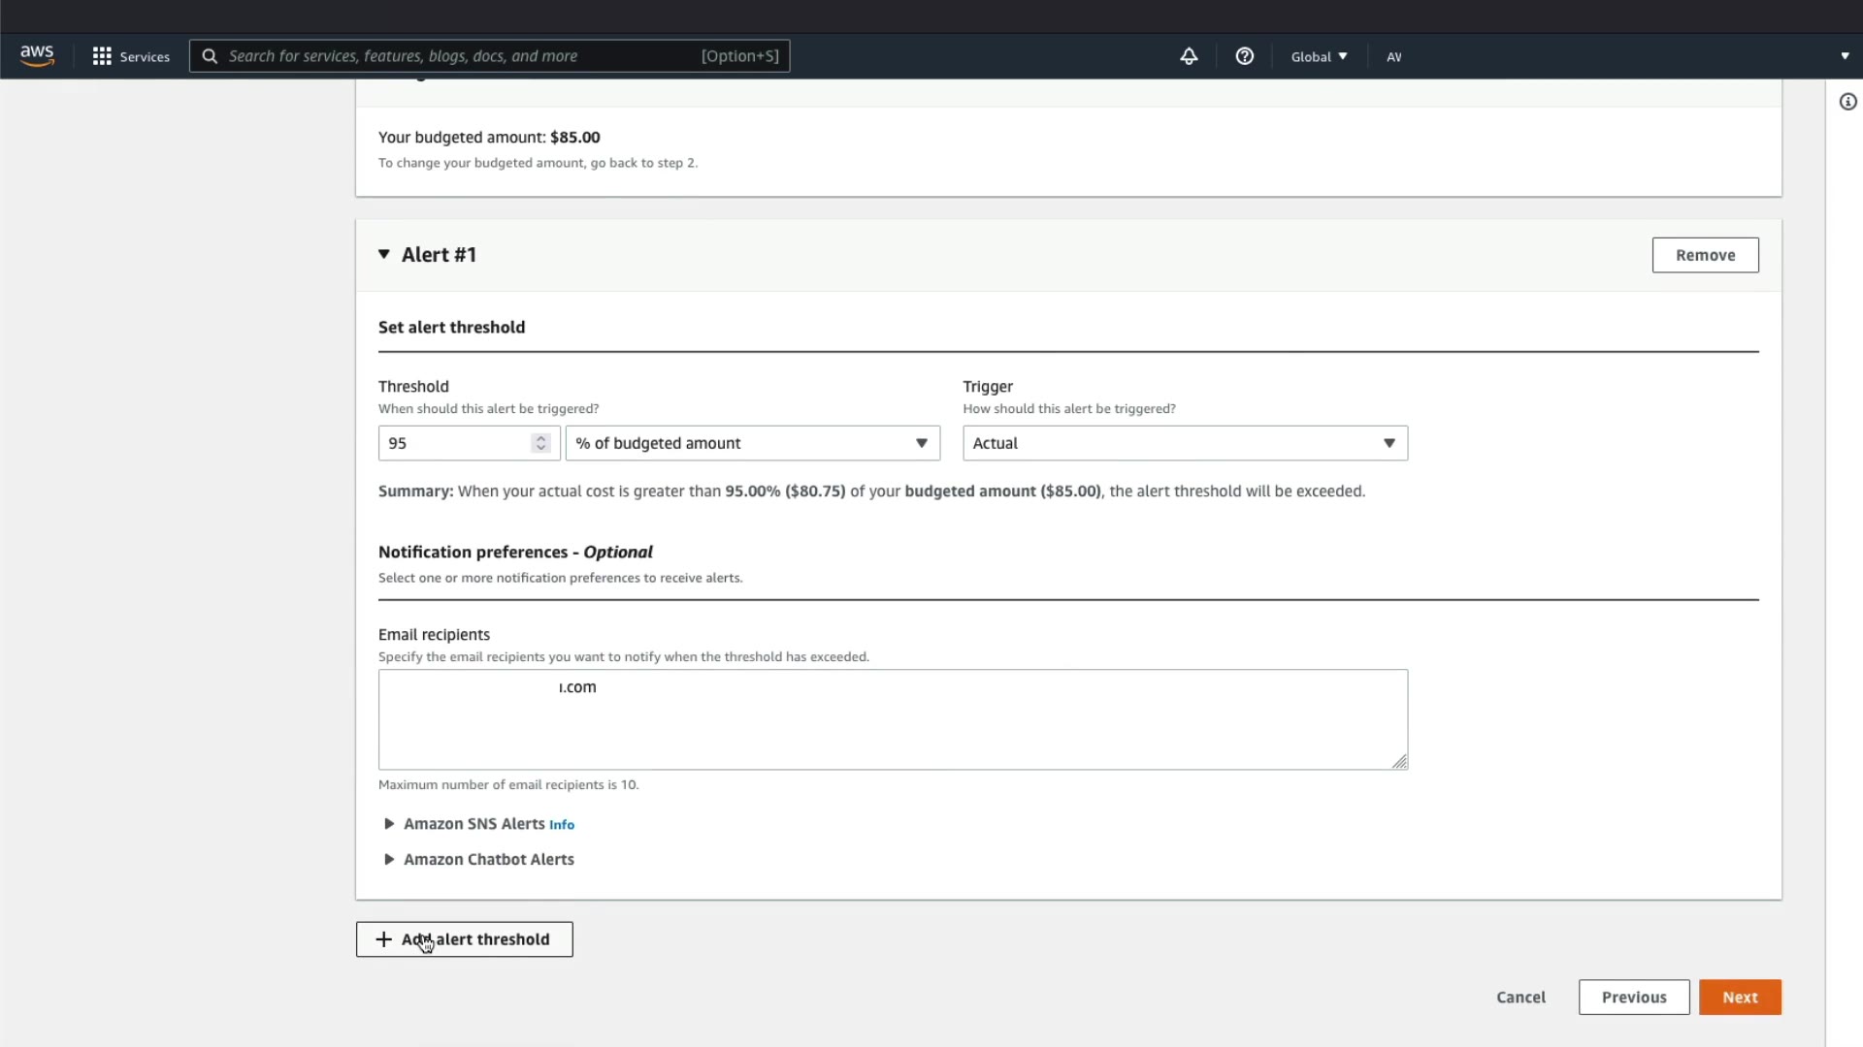The width and height of the screenshot is (1863, 1047).
Task: Click the AWS logo home icon
Action: (37, 56)
